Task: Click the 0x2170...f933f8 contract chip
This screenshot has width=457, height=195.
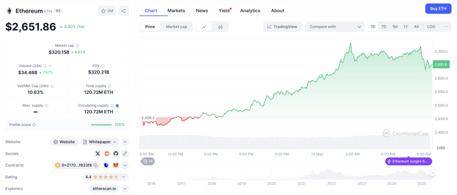Action: (x=77, y=165)
